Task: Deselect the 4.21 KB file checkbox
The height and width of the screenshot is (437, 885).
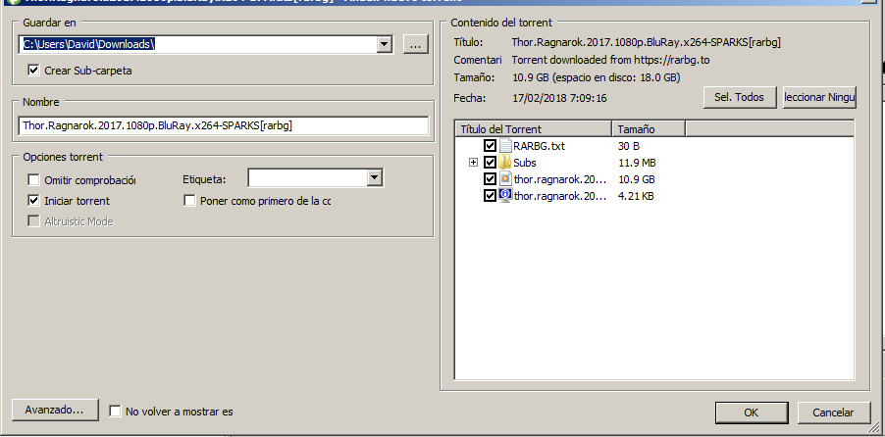Action: coord(490,196)
